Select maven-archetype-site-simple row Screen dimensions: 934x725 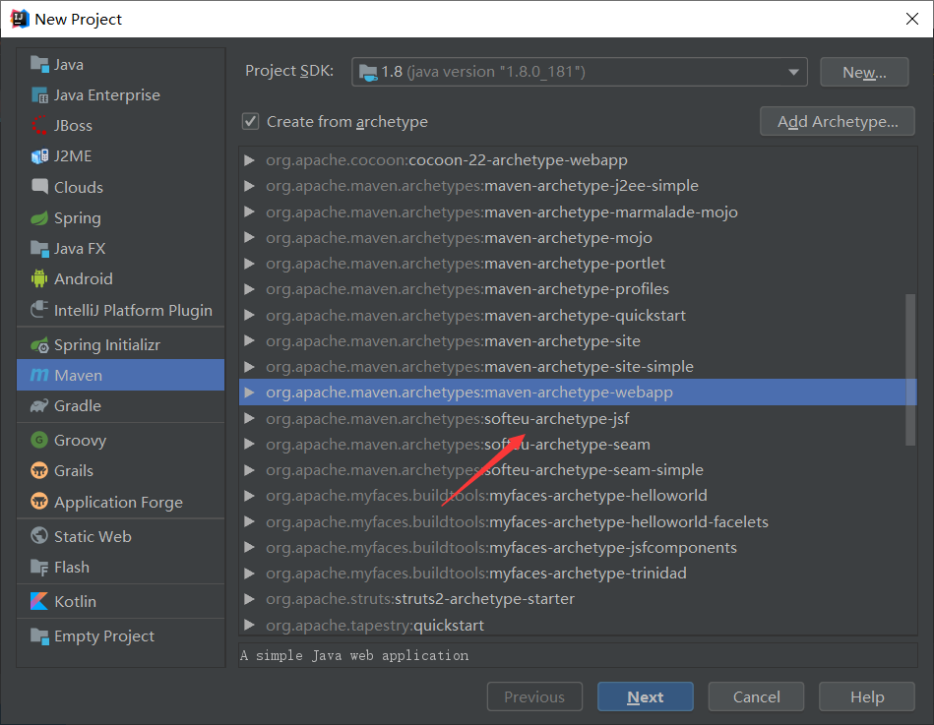[578, 367]
